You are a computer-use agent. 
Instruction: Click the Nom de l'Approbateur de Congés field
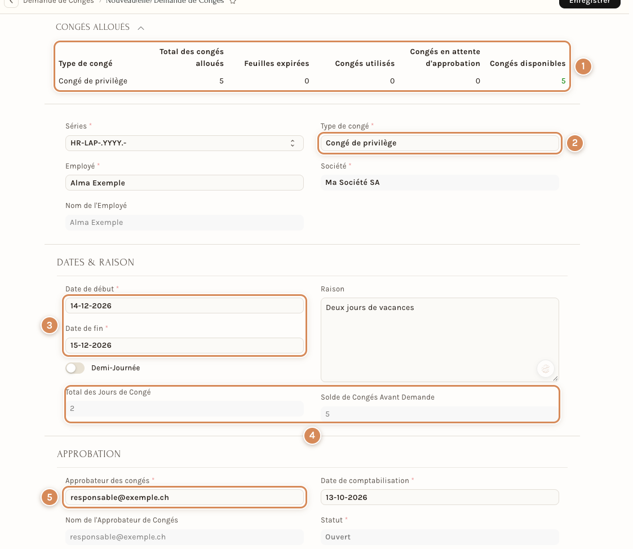tap(184, 537)
